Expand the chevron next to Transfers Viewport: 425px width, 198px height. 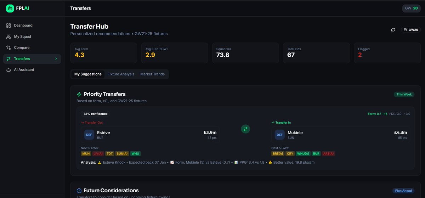(x=56, y=59)
